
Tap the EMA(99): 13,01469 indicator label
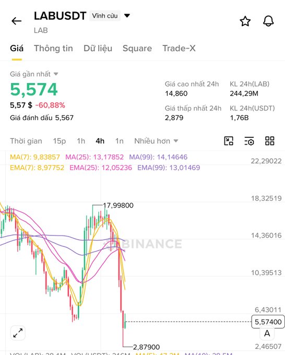click(169, 168)
